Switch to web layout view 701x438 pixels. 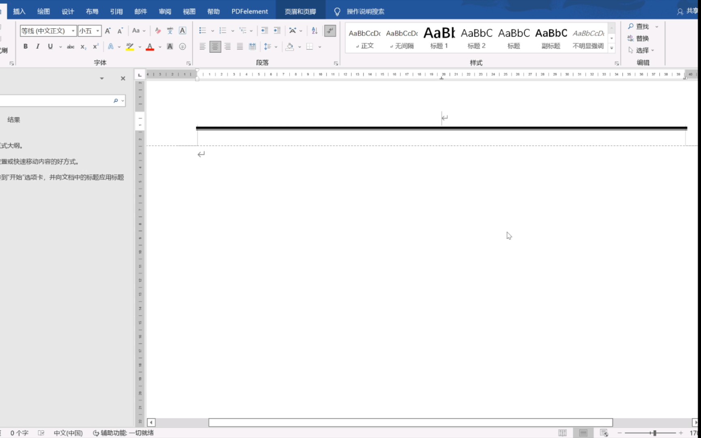tap(604, 433)
